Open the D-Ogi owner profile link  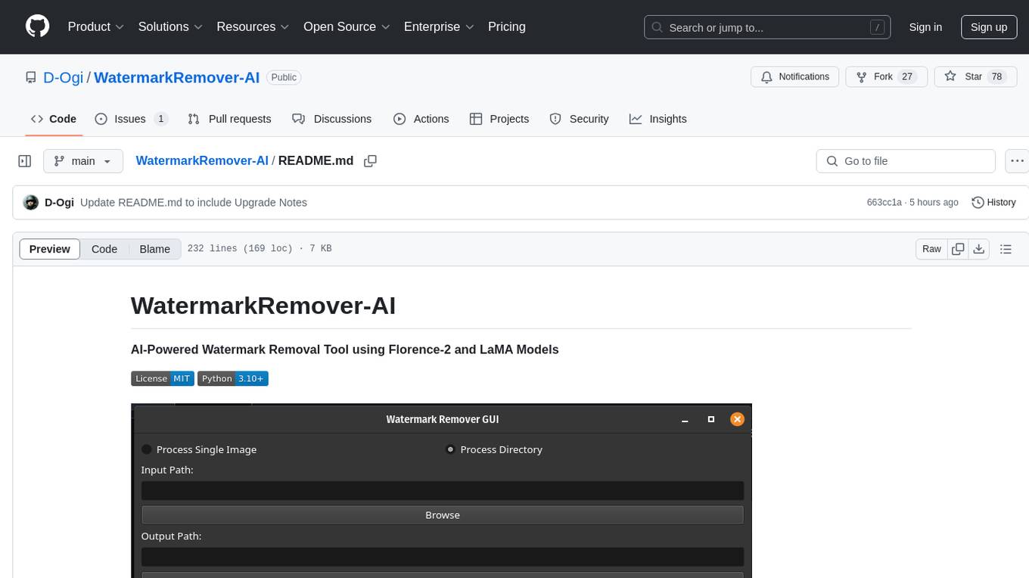coord(64,77)
